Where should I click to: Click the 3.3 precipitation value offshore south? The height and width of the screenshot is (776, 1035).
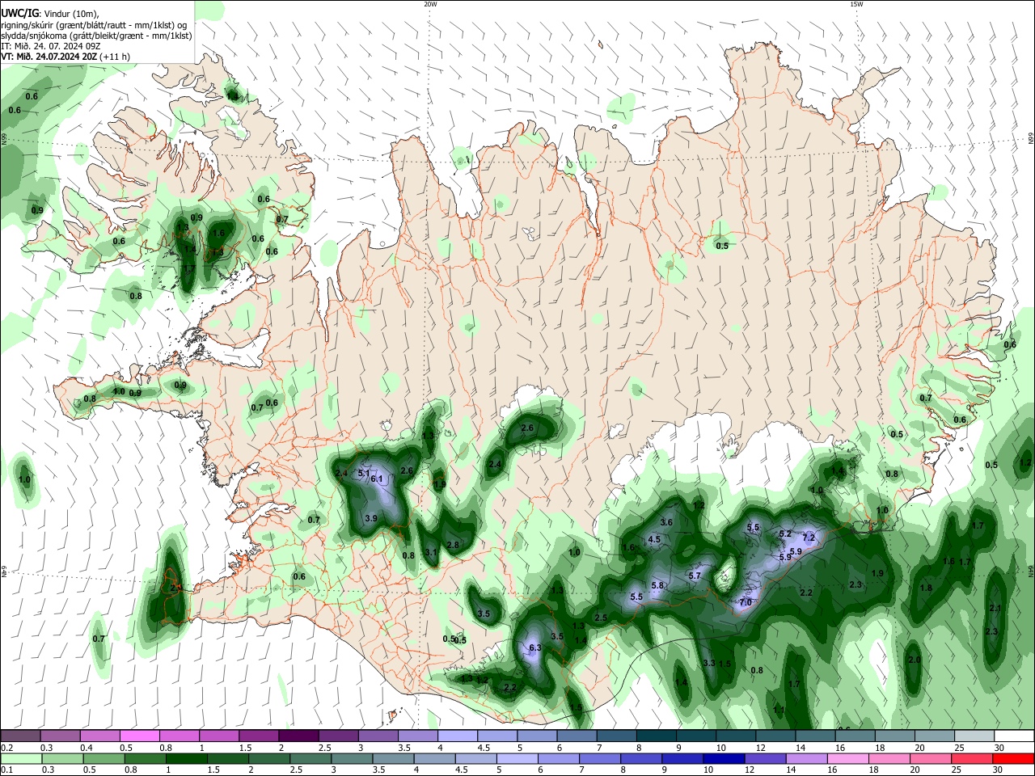coord(709,663)
